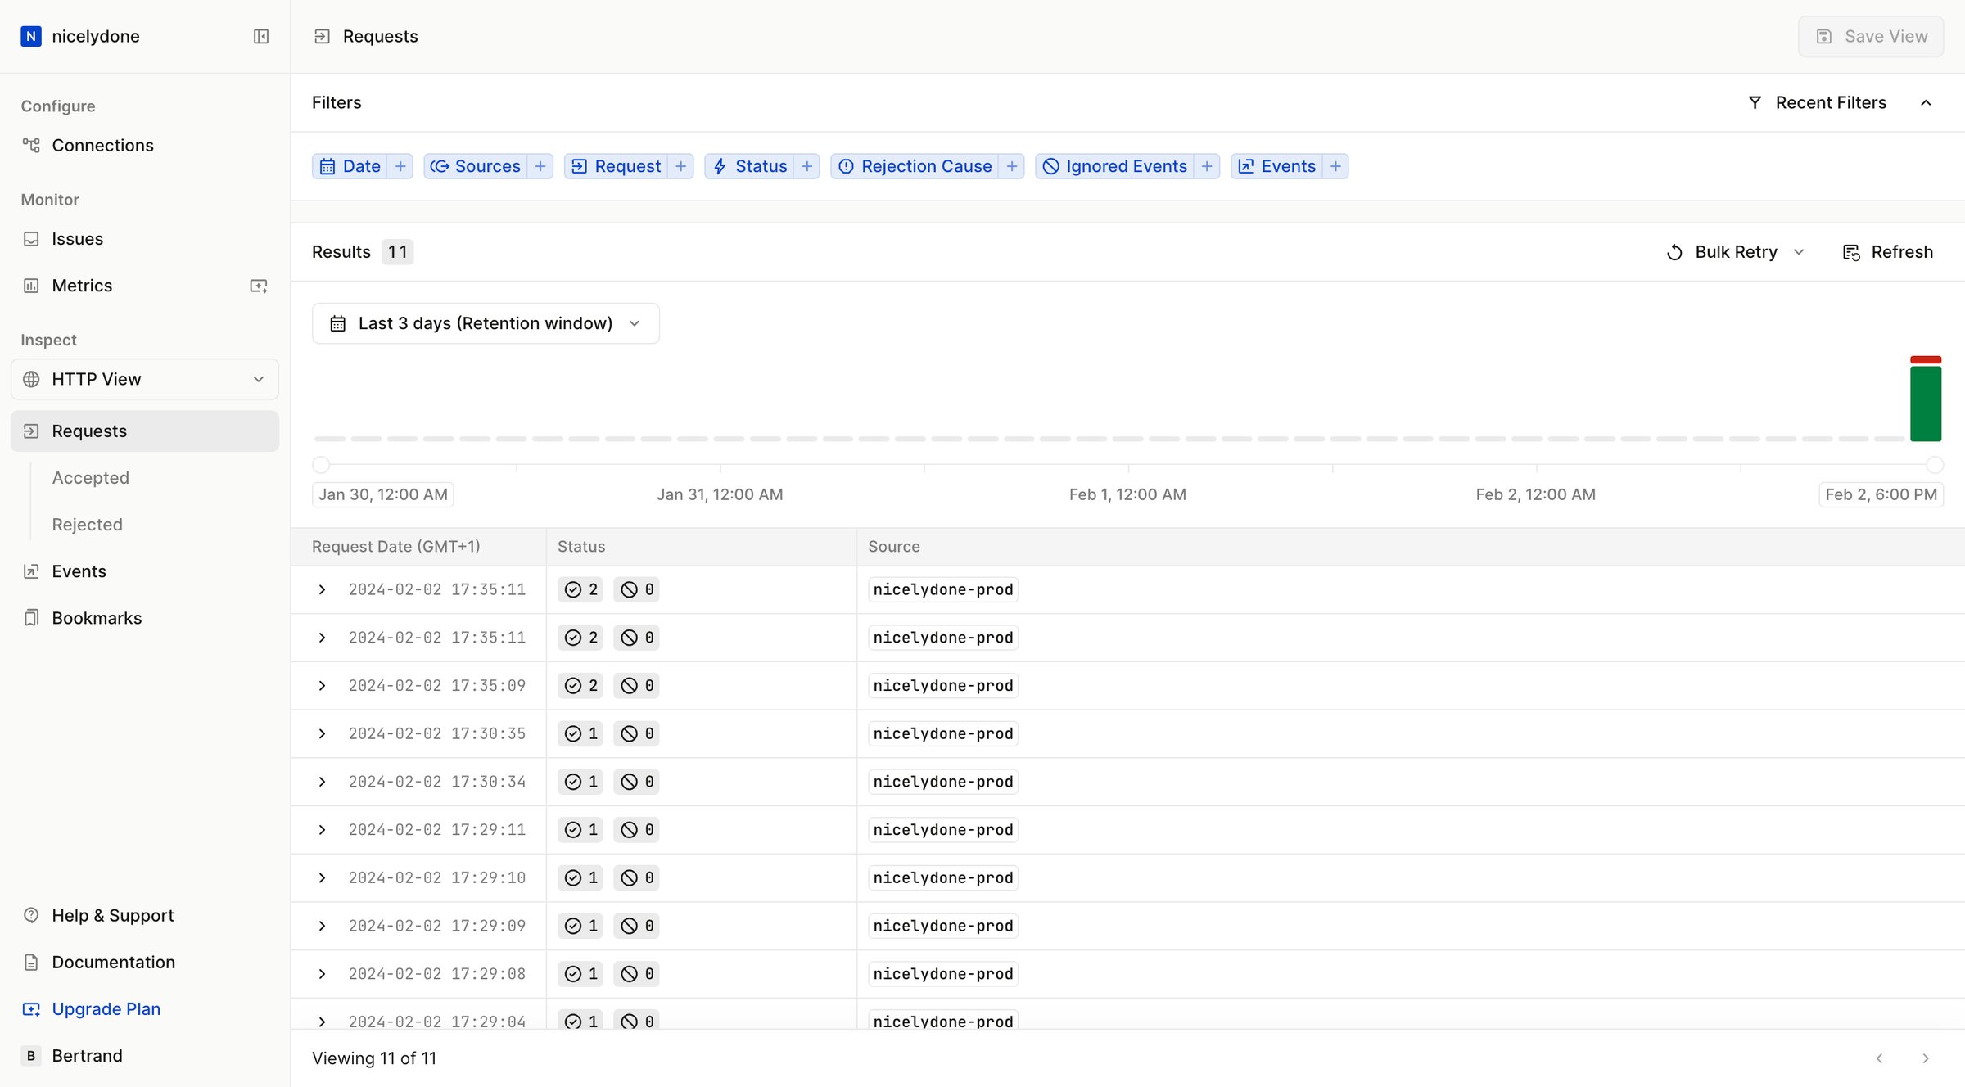Viewport: 1965px width, 1087px height.
Task: Open Issues in the sidebar
Action: point(77,239)
